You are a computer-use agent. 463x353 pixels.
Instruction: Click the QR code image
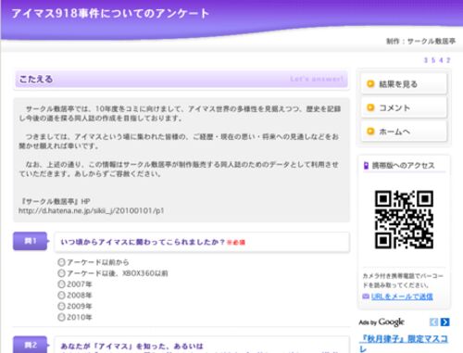[x=404, y=220]
